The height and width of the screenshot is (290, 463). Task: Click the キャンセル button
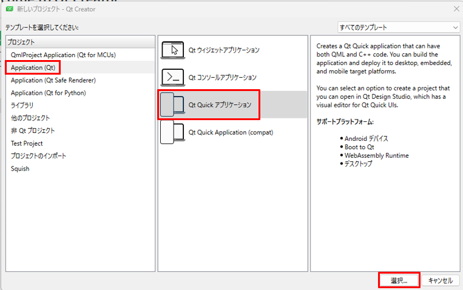tap(440, 281)
